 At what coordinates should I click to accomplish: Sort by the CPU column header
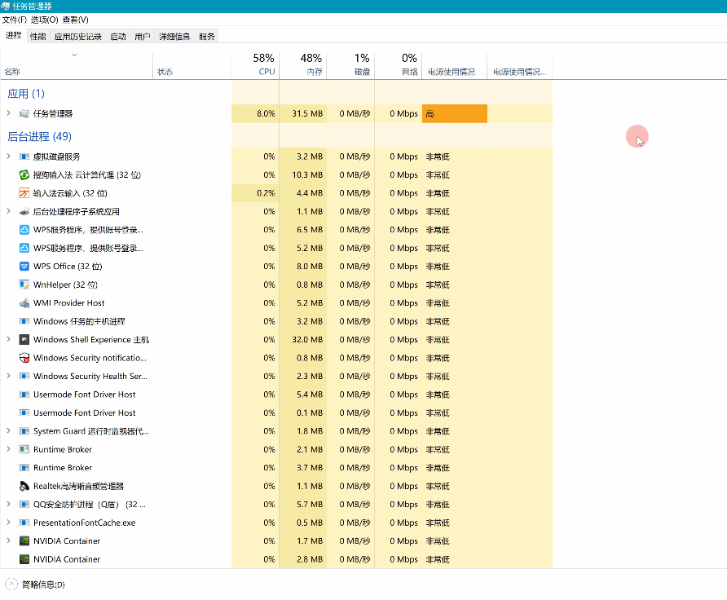(255, 65)
